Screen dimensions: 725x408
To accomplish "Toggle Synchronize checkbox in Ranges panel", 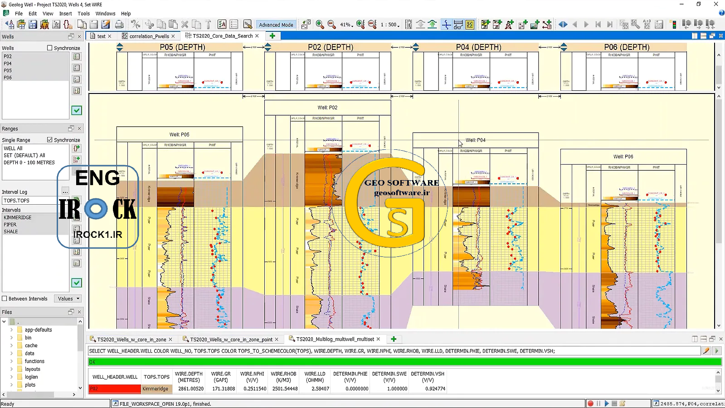I will pyautogui.click(x=50, y=140).
